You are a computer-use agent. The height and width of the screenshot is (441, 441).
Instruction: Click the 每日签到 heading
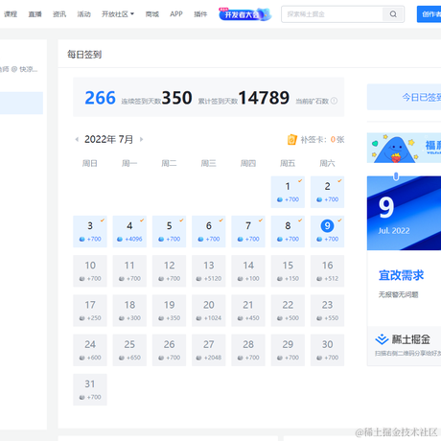(x=84, y=55)
